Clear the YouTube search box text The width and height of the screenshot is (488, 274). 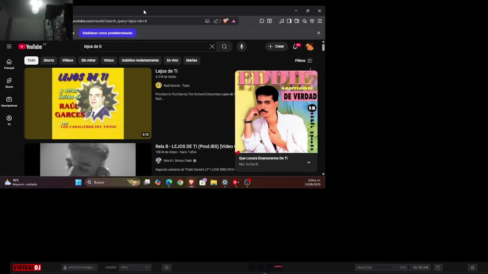coord(212,46)
